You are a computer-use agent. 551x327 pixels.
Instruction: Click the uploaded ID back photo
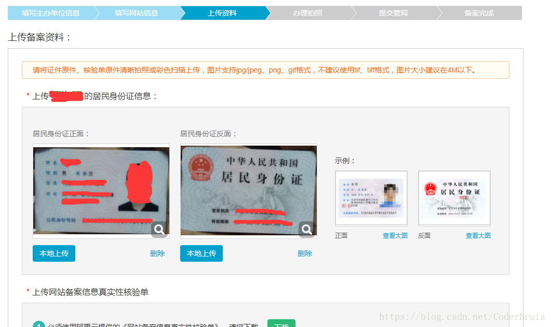tap(249, 191)
